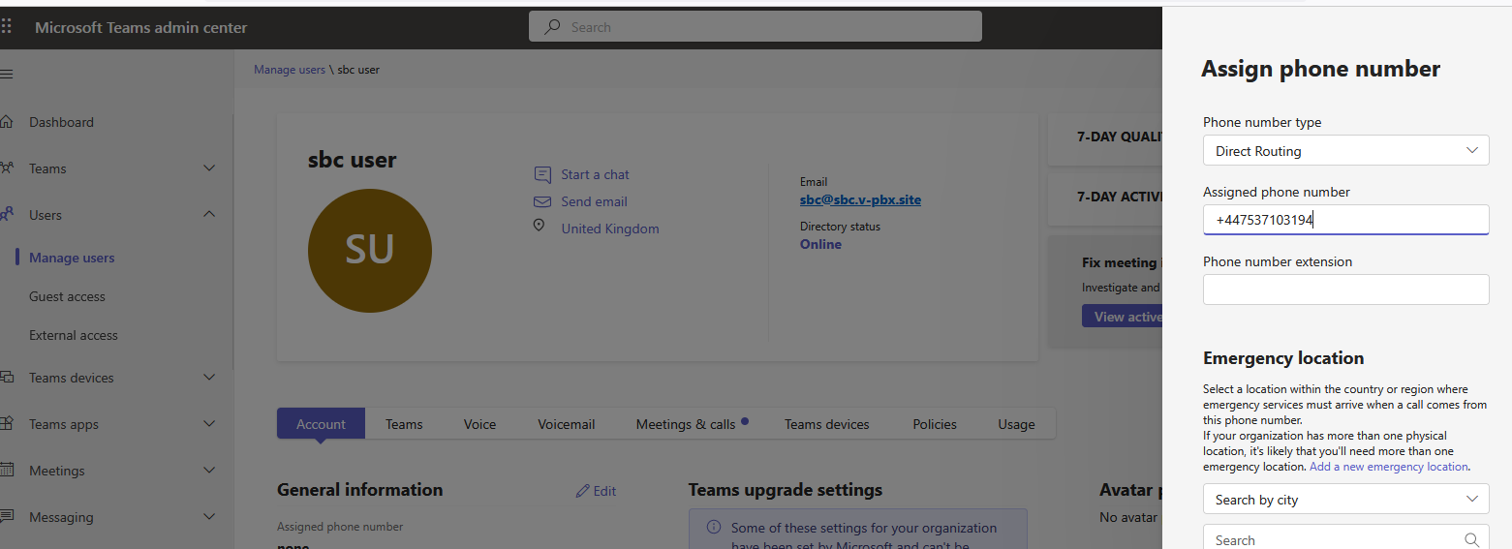This screenshot has width=1512, height=549.
Task: Click the United Kingdom link
Action: [610, 229]
